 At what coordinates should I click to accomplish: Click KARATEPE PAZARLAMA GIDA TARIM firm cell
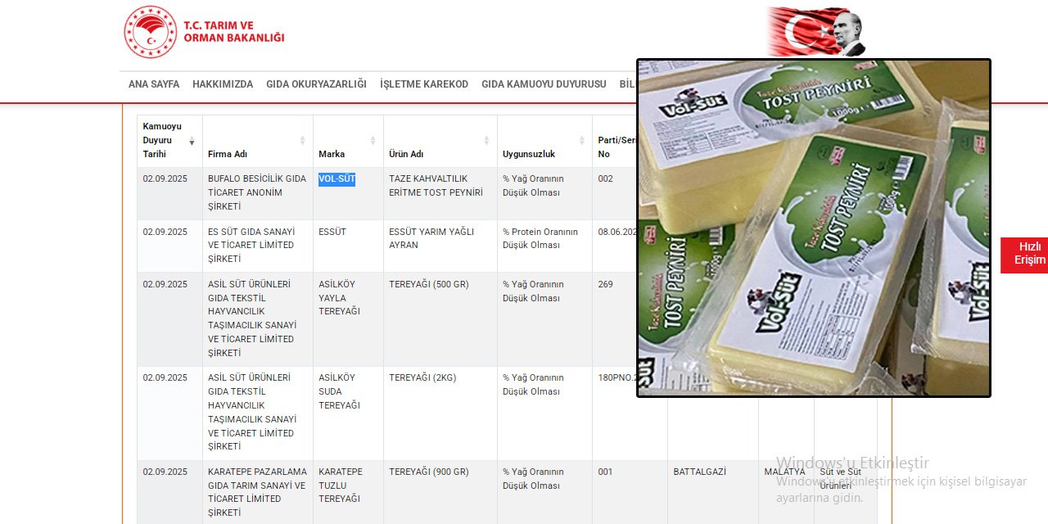(x=257, y=492)
